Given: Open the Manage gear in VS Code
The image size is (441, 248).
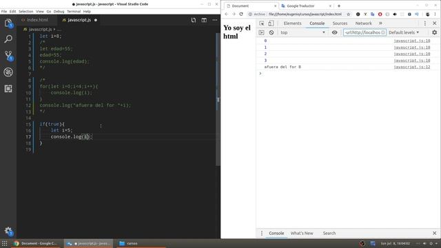Looking at the screenshot, I should click(8, 231).
